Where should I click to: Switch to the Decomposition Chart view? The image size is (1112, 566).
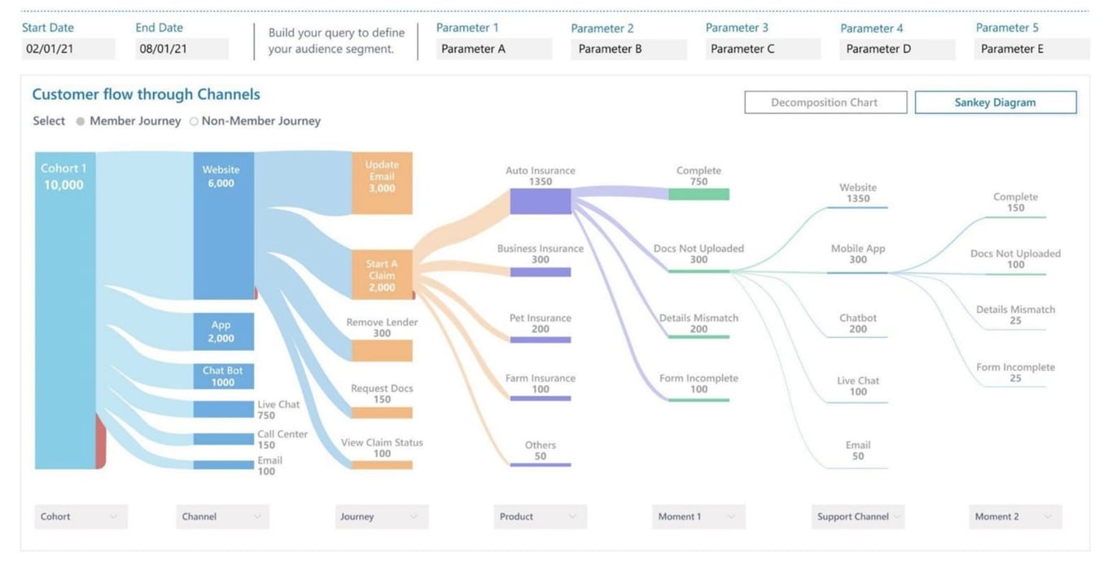click(x=825, y=101)
